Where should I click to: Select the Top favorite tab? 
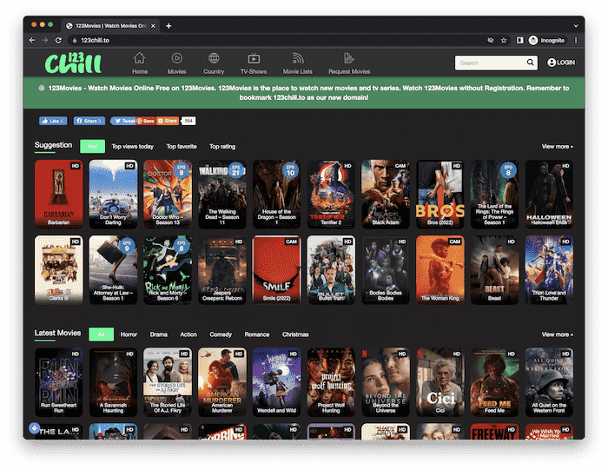(x=182, y=146)
